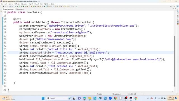179x101 pixels.
Task: Click the Toggle Mark Occurrences icon
Action: point(47,6)
